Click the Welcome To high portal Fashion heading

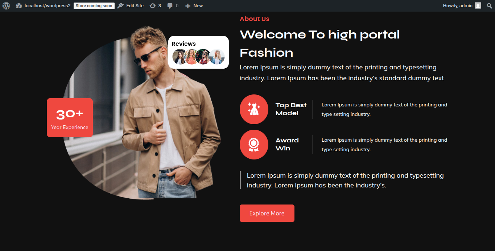319,44
